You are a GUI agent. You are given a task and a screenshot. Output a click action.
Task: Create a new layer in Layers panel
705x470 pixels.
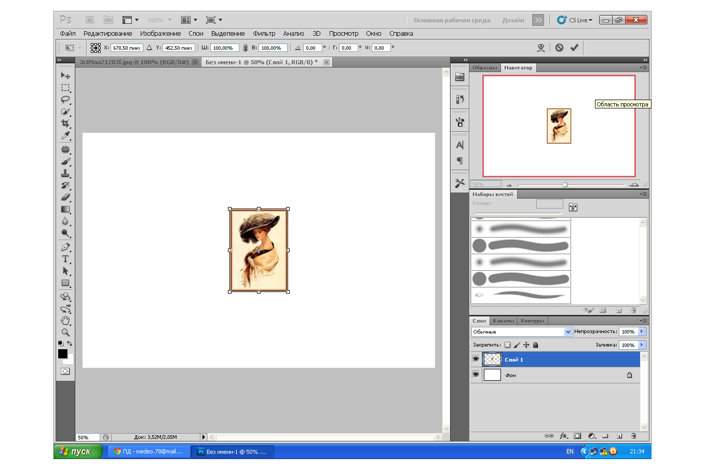tap(619, 436)
